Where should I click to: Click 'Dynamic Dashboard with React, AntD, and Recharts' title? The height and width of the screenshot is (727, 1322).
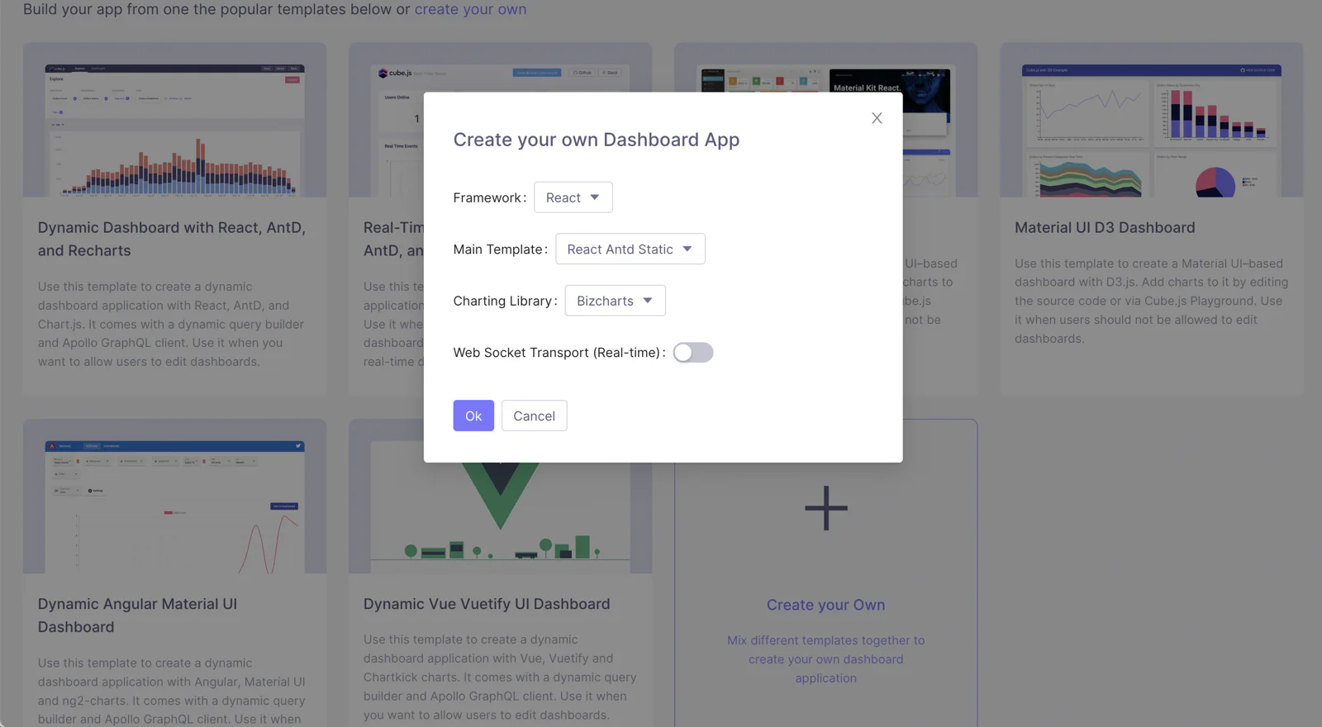[172, 239]
